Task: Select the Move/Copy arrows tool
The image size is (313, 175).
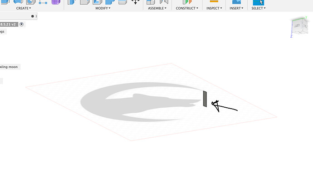Action: click(135, 2)
